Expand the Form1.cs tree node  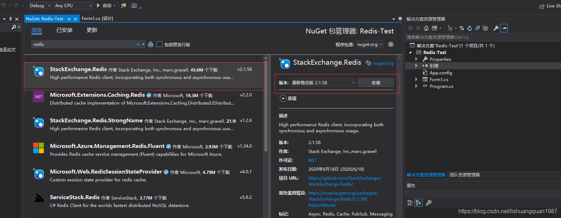(416, 80)
